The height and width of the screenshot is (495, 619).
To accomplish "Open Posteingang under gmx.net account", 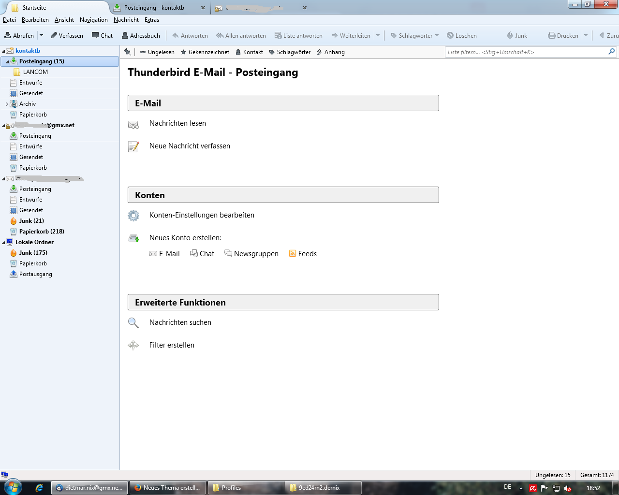I will point(35,136).
